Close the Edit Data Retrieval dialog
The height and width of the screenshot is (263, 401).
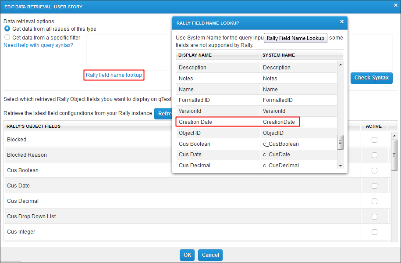tap(395, 6)
